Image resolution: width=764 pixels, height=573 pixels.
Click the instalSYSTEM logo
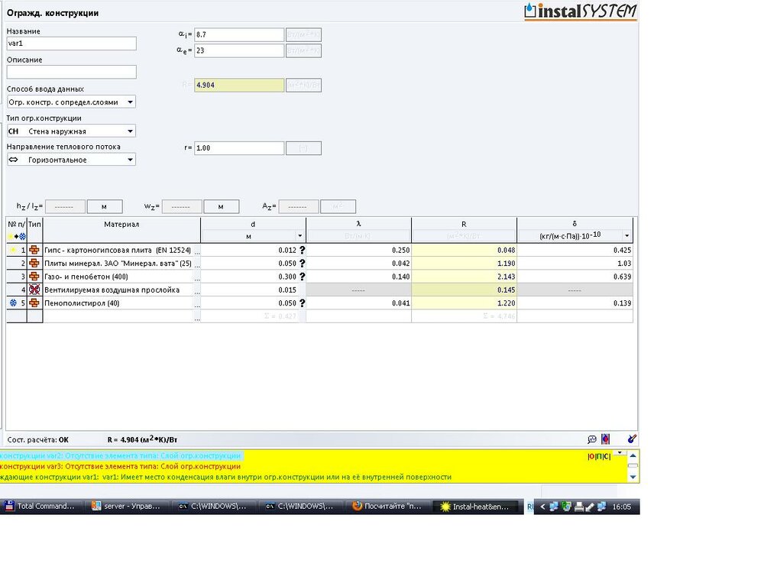tap(581, 11)
